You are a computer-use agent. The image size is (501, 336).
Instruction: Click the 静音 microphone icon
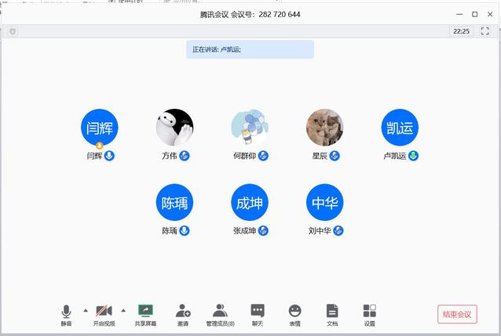pyautogui.click(x=66, y=312)
